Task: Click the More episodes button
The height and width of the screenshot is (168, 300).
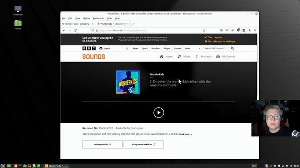Action: 102,144
